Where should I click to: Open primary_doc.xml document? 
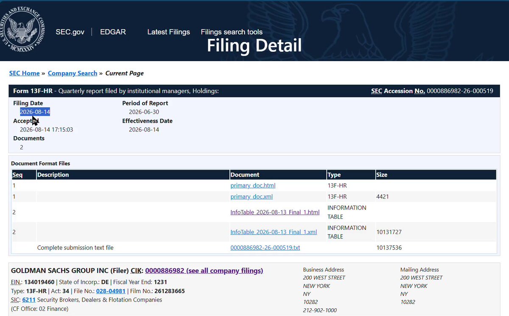click(x=252, y=197)
